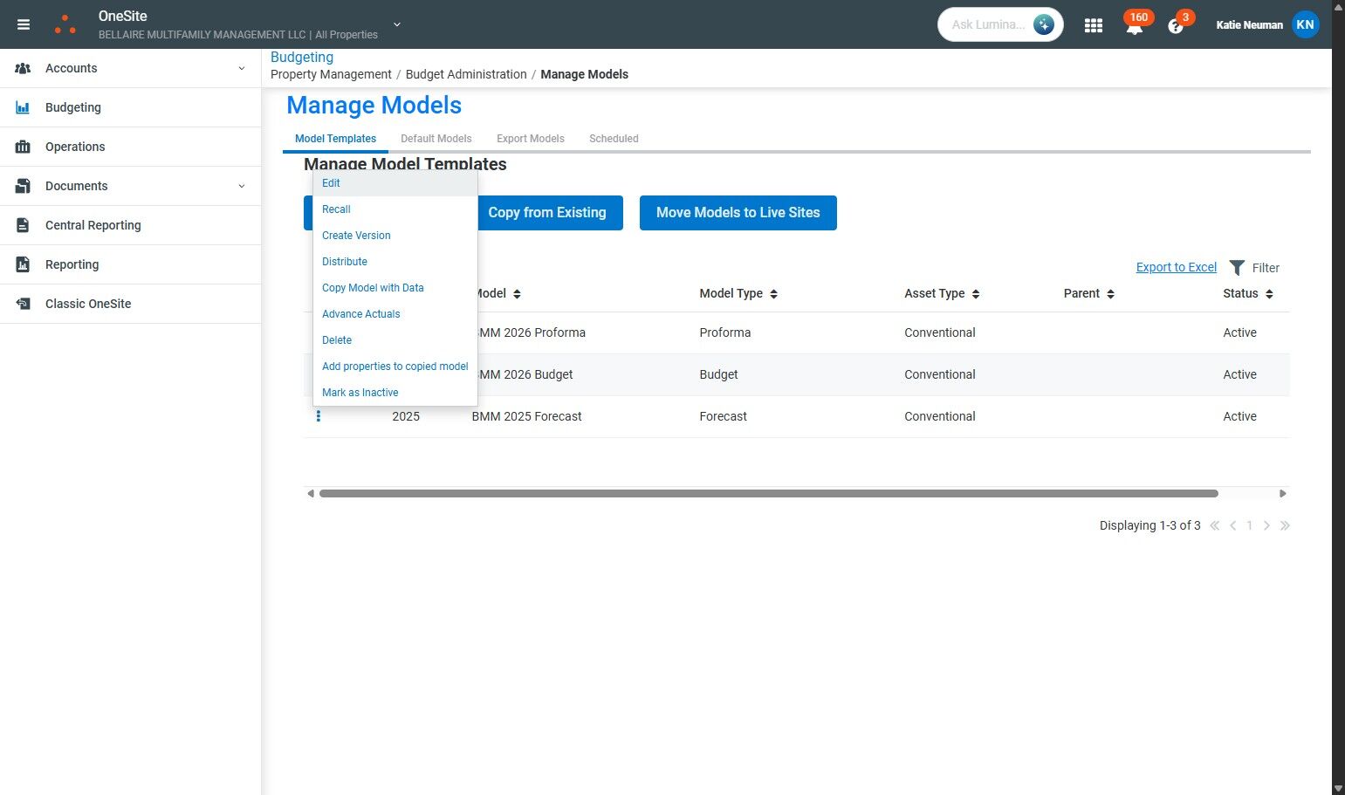Click the KN user avatar
This screenshot has width=1345, height=795.
coord(1305,24)
